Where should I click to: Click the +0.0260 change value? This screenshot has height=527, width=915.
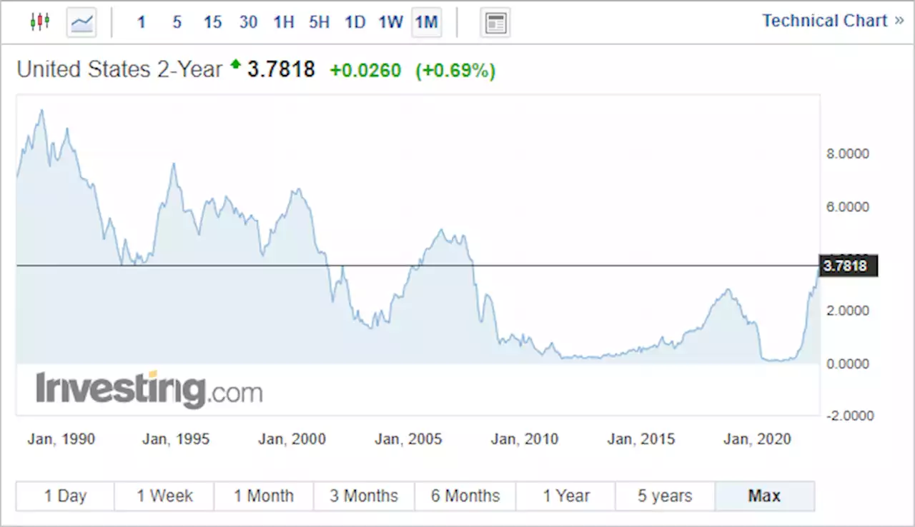point(365,71)
